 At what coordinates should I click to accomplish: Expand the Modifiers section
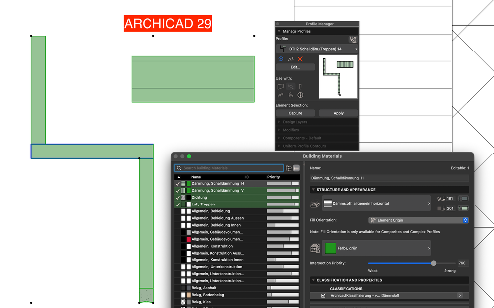279,130
